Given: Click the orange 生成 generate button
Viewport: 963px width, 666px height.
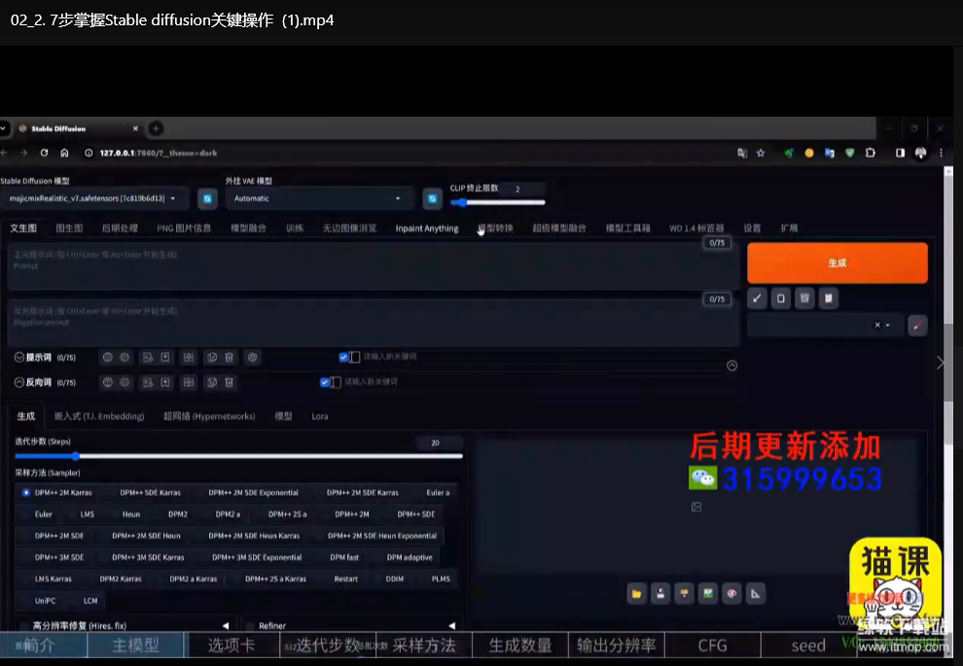Looking at the screenshot, I should point(838,263).
